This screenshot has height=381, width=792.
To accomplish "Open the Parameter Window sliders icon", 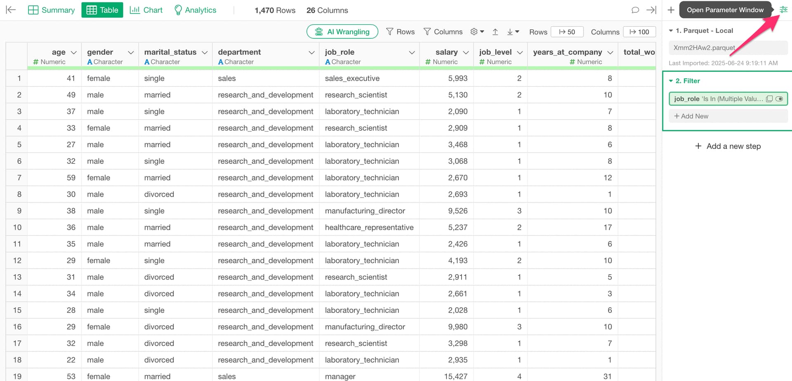I will [x=783, y=10].
